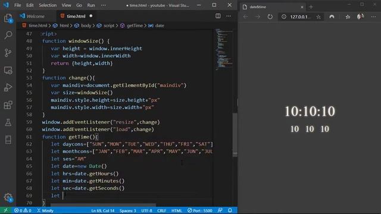This screenshot has height=214, width=381.
Task: Open the File menu
Action: (17, 5)
